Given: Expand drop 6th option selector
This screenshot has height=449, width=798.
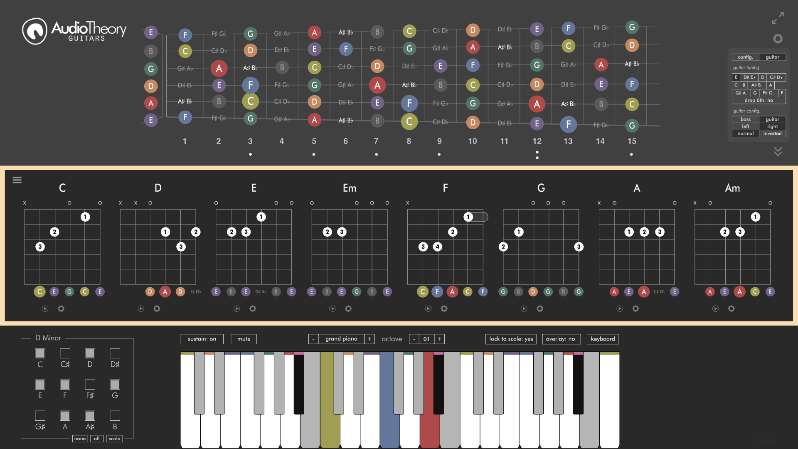Looking at the screenshot, I should (x=760, y=100).
